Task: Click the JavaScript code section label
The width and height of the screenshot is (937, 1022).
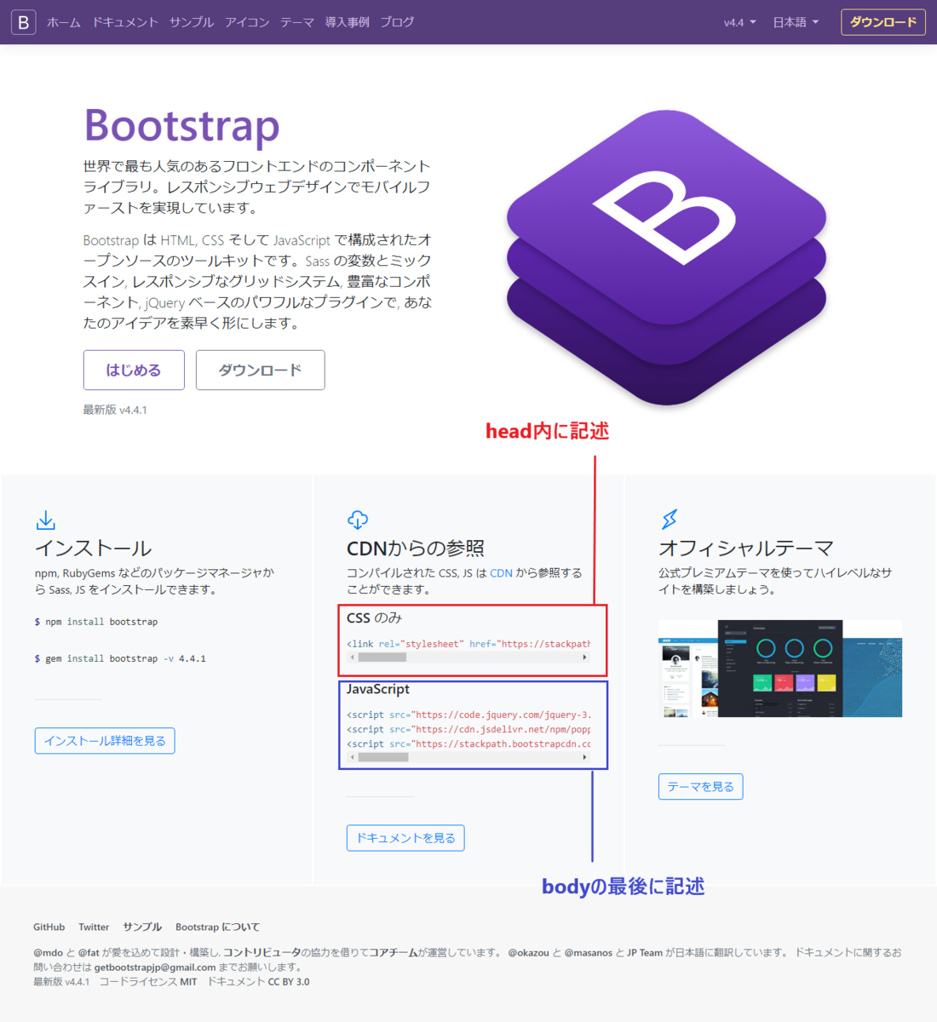Action: (378, 689)
